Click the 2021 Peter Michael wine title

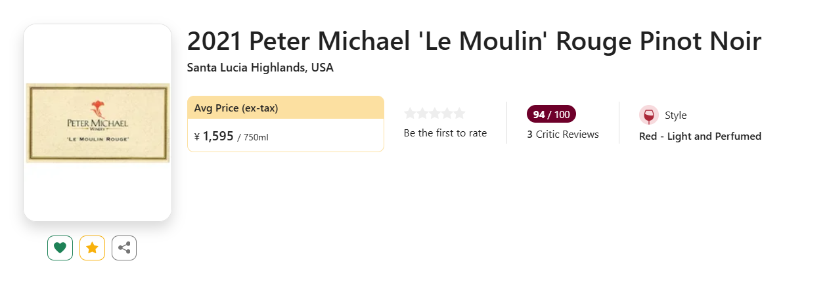click(x=474, y=41)
